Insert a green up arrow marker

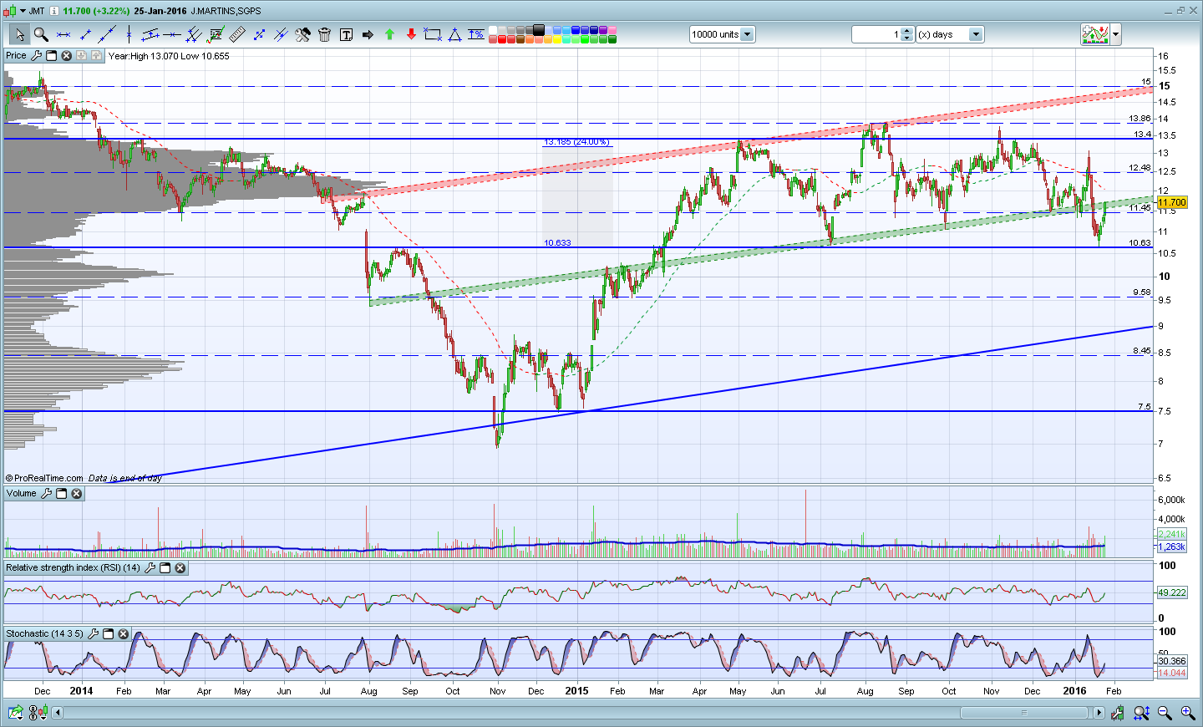(x=389, y=34)
